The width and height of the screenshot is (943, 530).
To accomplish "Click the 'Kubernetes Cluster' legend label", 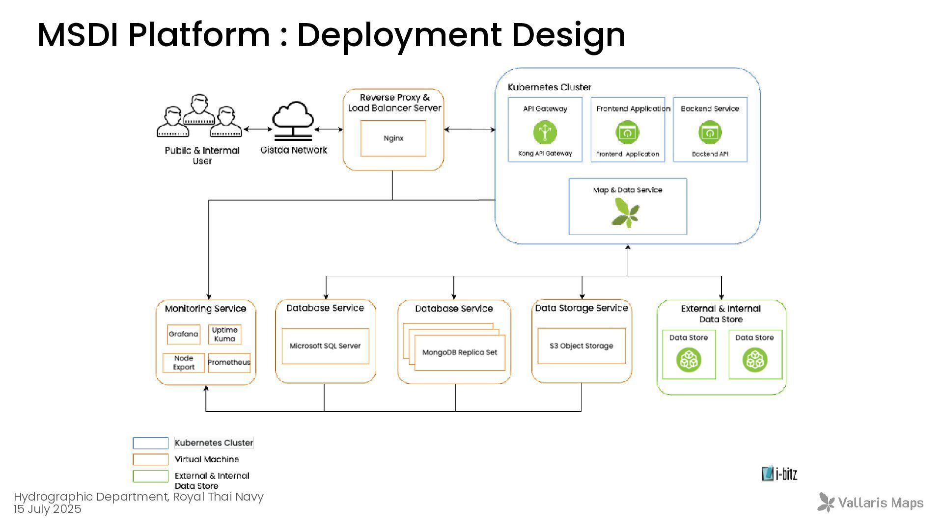I will coord(214,443).
